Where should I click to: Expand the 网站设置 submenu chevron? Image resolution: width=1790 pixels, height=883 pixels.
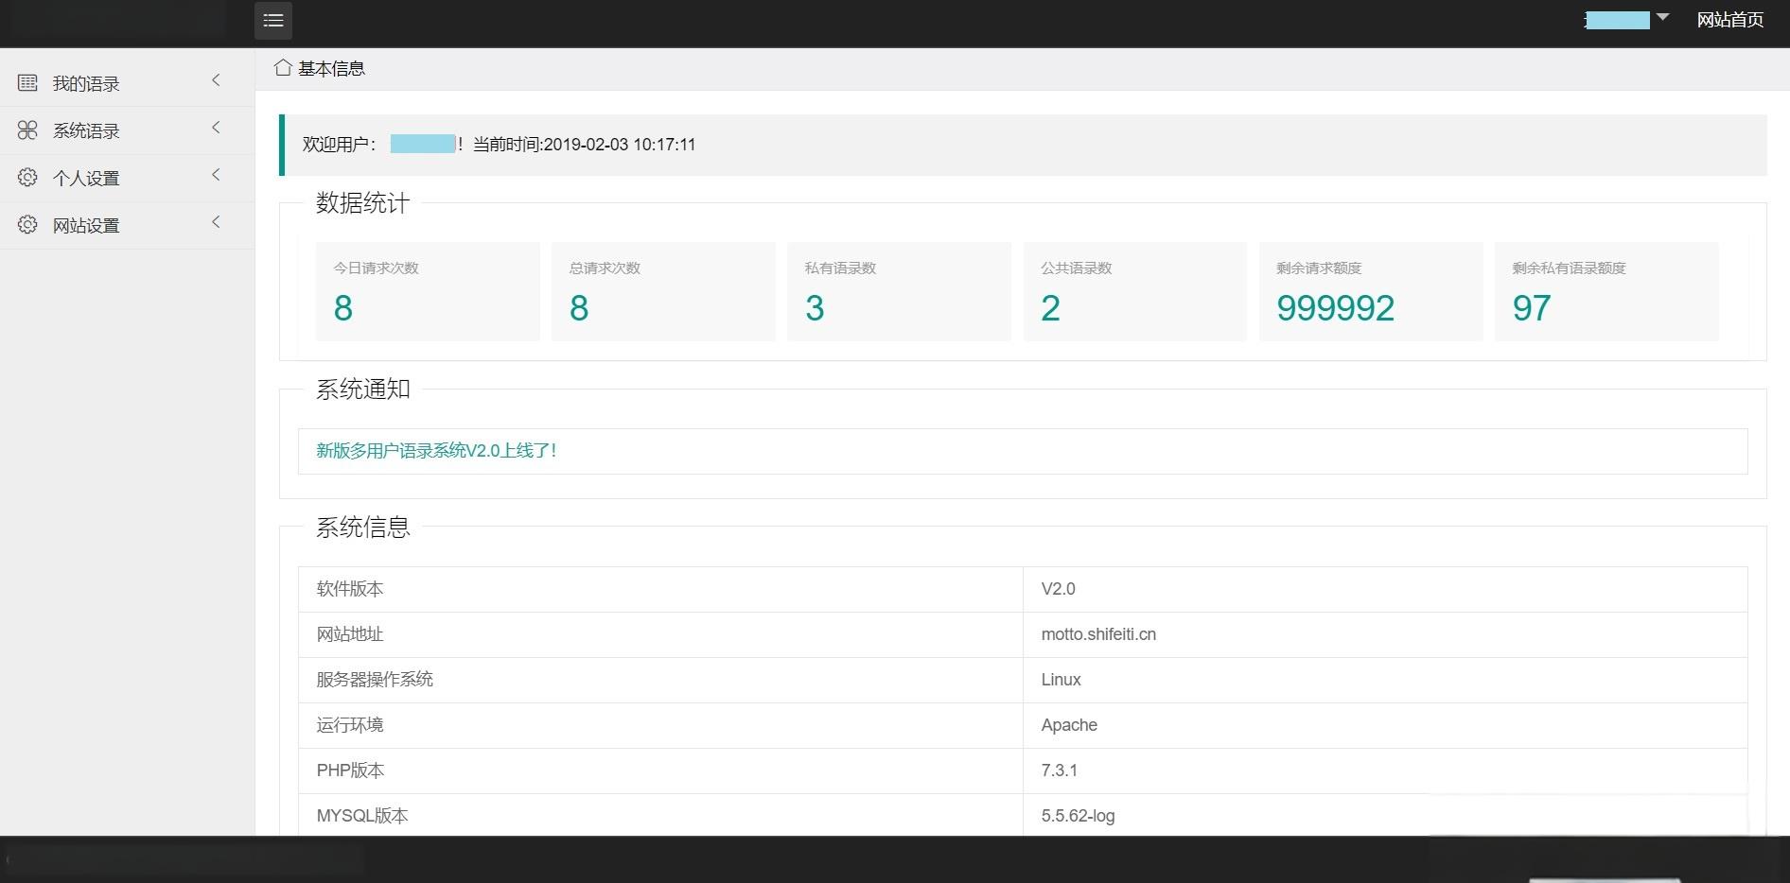click(x=216, y=222)
